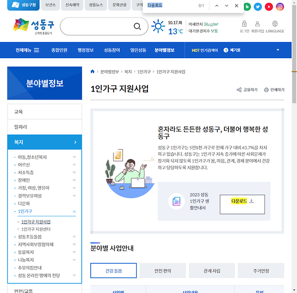297x293 pixels.
Task: Click the home breadcrumb icon
Action: point(92,72)
